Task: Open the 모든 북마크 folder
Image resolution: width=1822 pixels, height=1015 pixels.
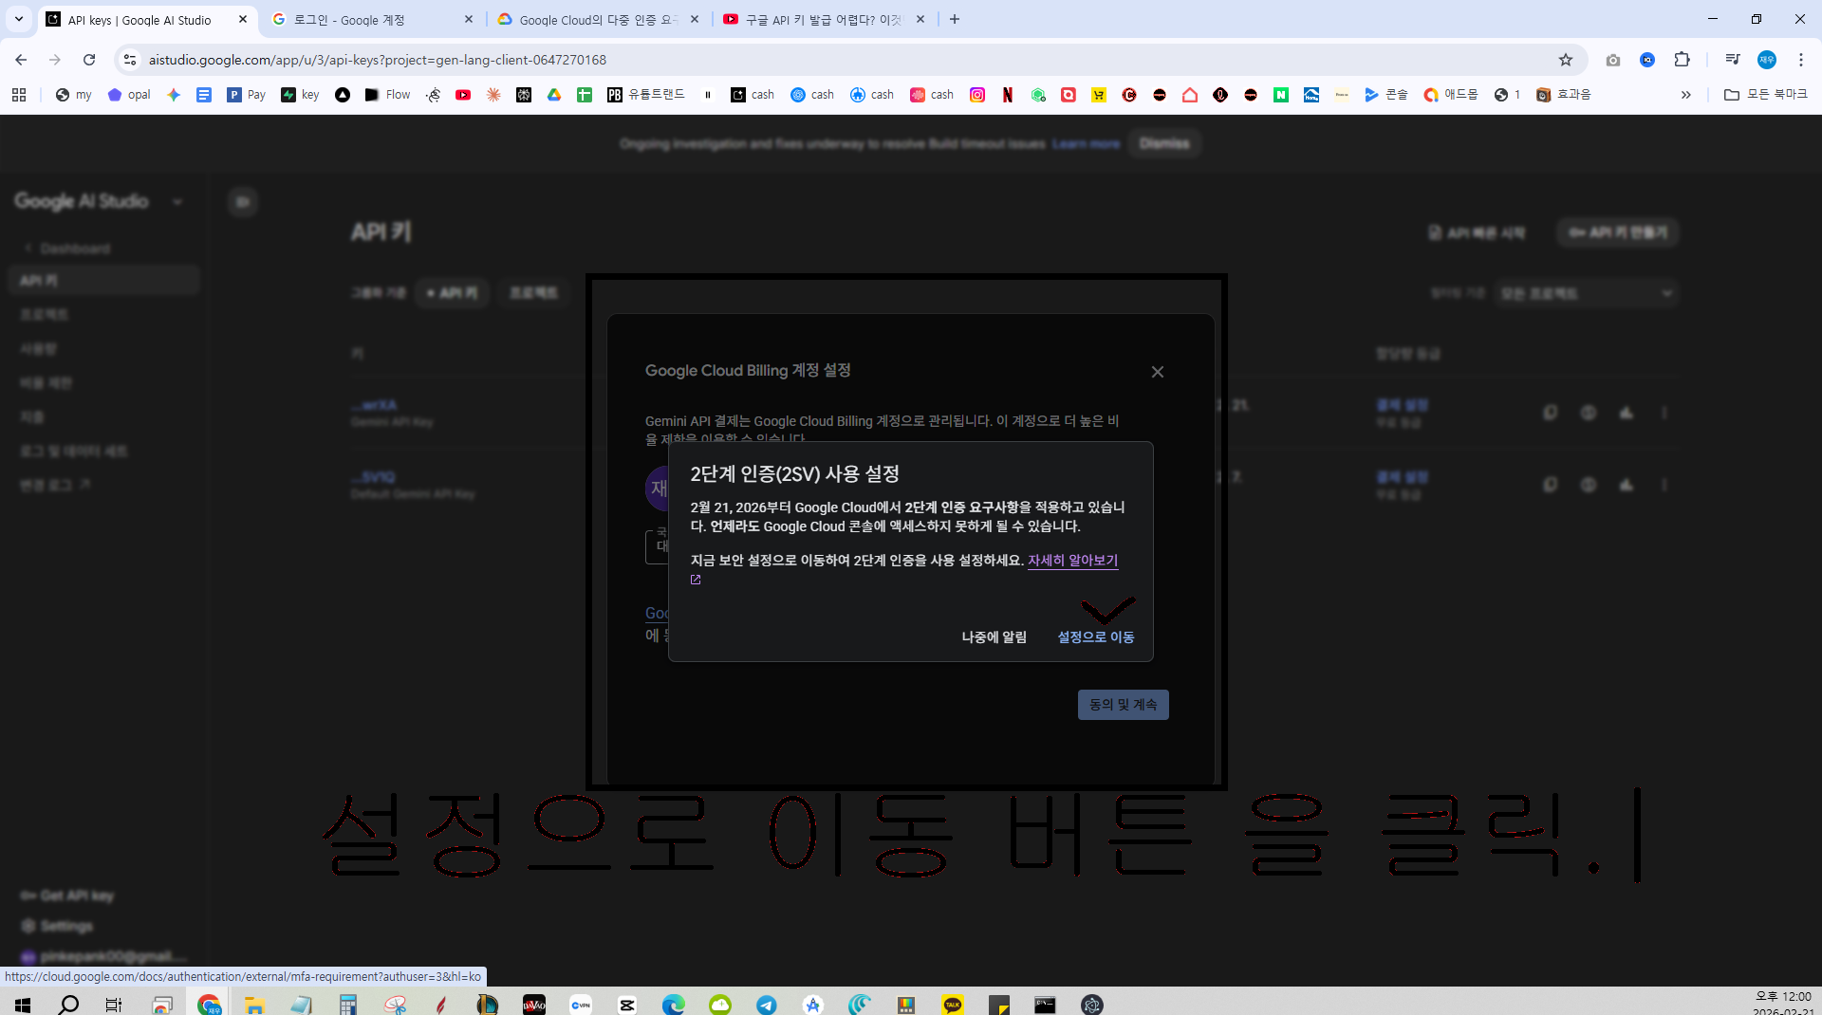Action: [1766, 95]
